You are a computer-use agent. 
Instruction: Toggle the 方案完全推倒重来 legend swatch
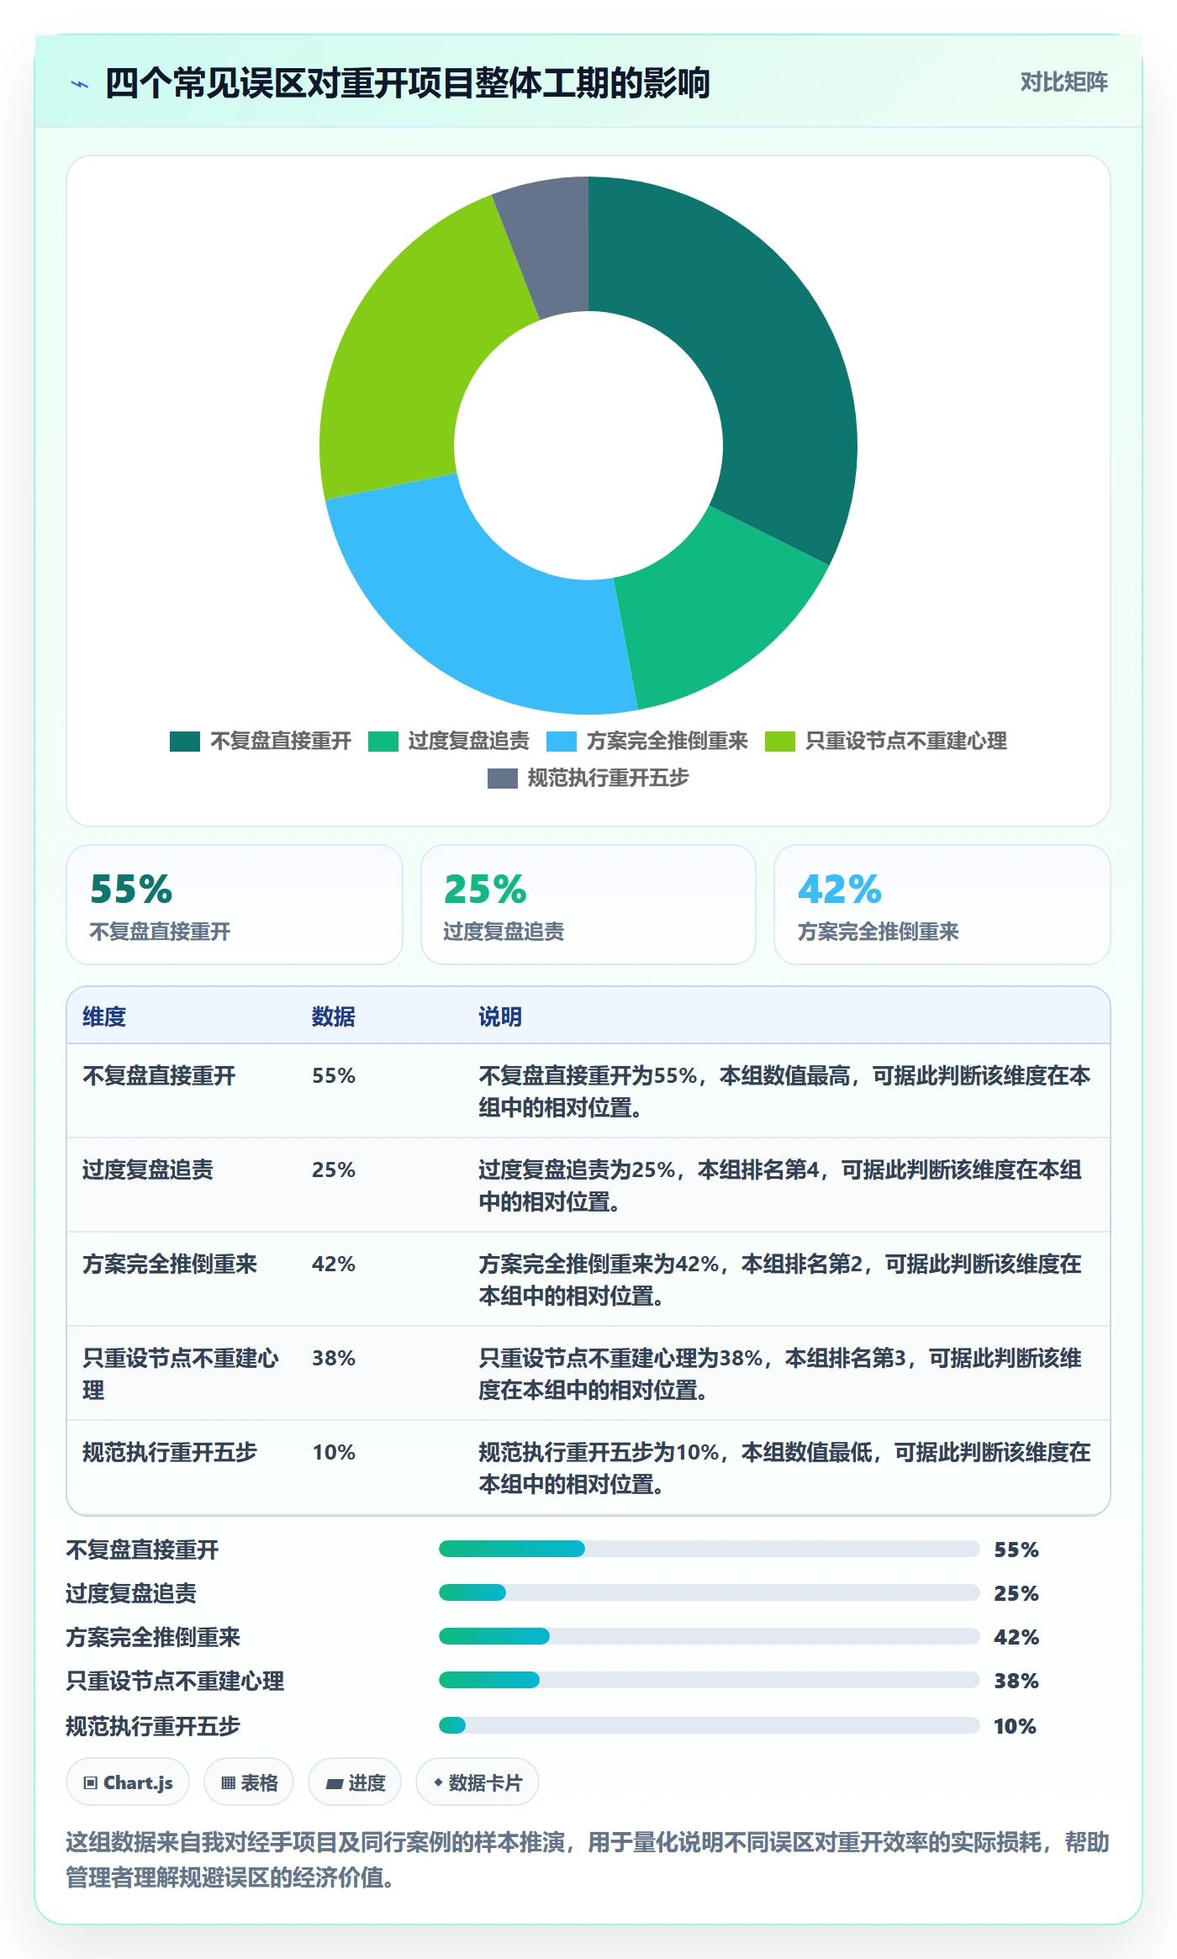pyautogui.click(x=561, y=741)
